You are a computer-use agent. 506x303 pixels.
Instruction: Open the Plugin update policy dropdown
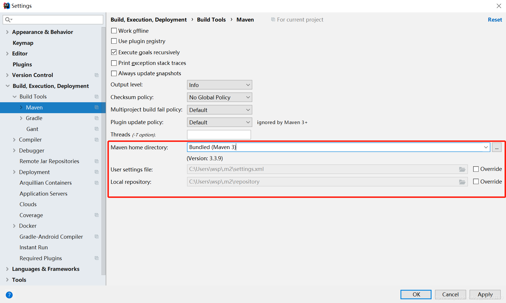click(x=219, y=122)
